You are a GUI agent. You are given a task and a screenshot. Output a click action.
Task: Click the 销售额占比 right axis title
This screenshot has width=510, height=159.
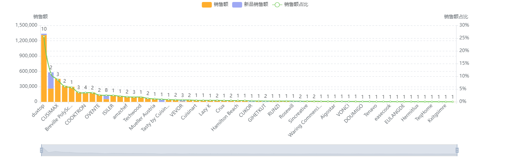456,17
